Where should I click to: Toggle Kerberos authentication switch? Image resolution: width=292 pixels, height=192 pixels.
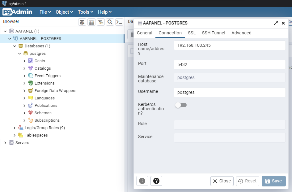(181, 105)
